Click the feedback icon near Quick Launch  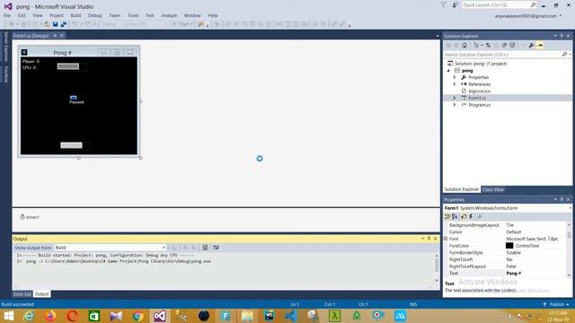pyautogui.click(x=456, y=5)
